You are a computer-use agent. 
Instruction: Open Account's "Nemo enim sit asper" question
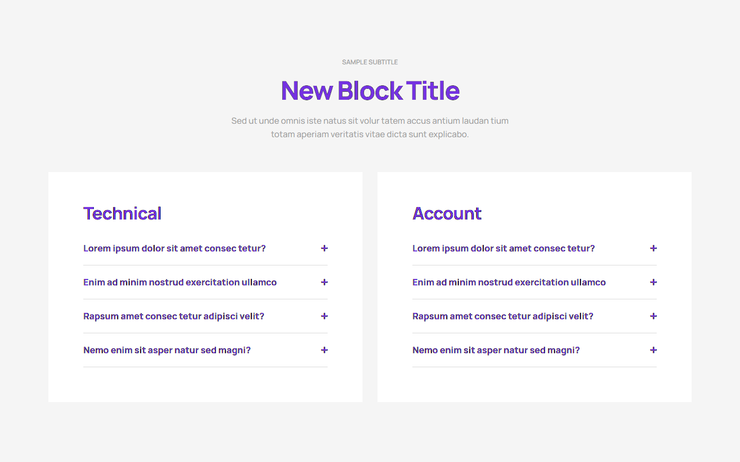(496, 350)
